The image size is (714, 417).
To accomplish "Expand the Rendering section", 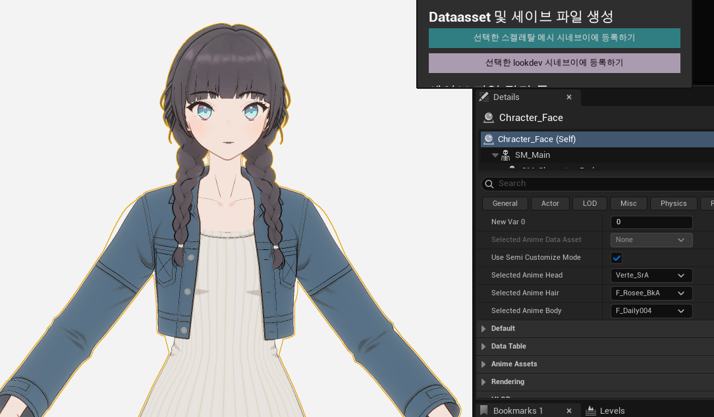I will click(x=483, y=381).
